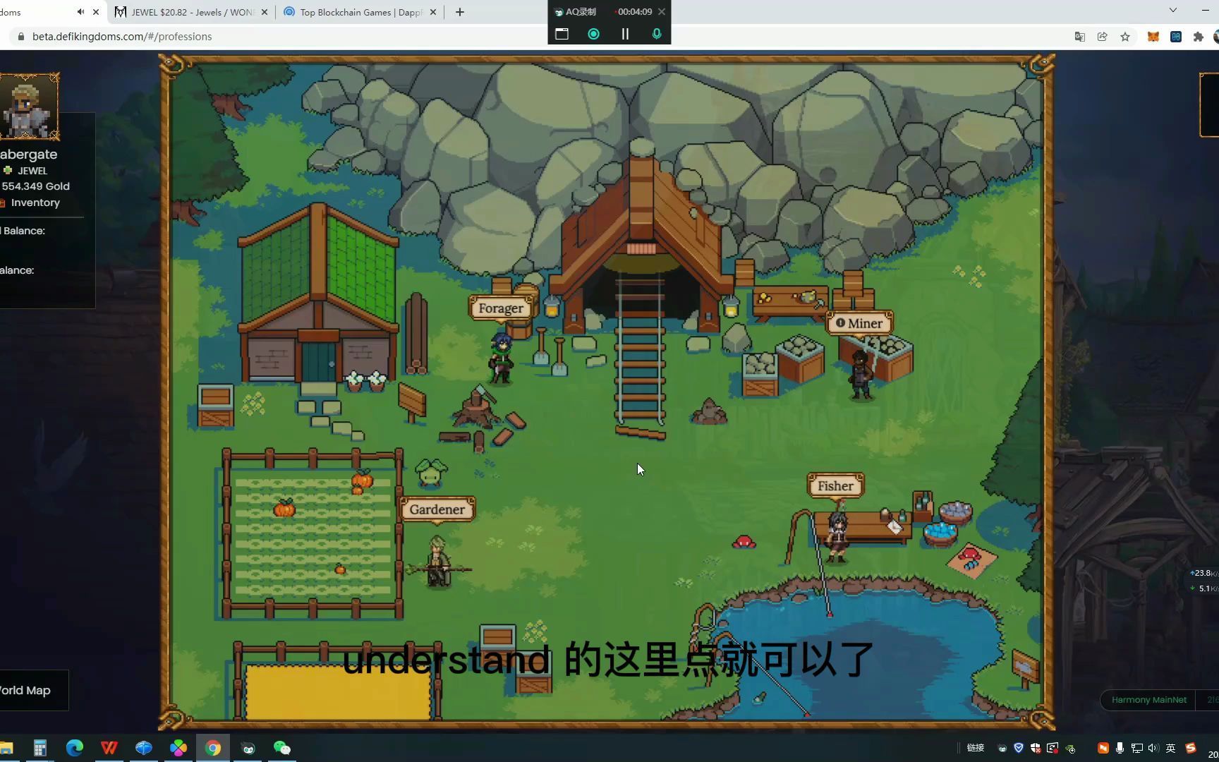This screenshot has width=1219, height=762.
Task: Open WeChat from the taskbar
Action: point(282,748)
